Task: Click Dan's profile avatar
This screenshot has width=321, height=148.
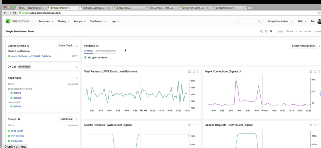Action: point(319,21)
